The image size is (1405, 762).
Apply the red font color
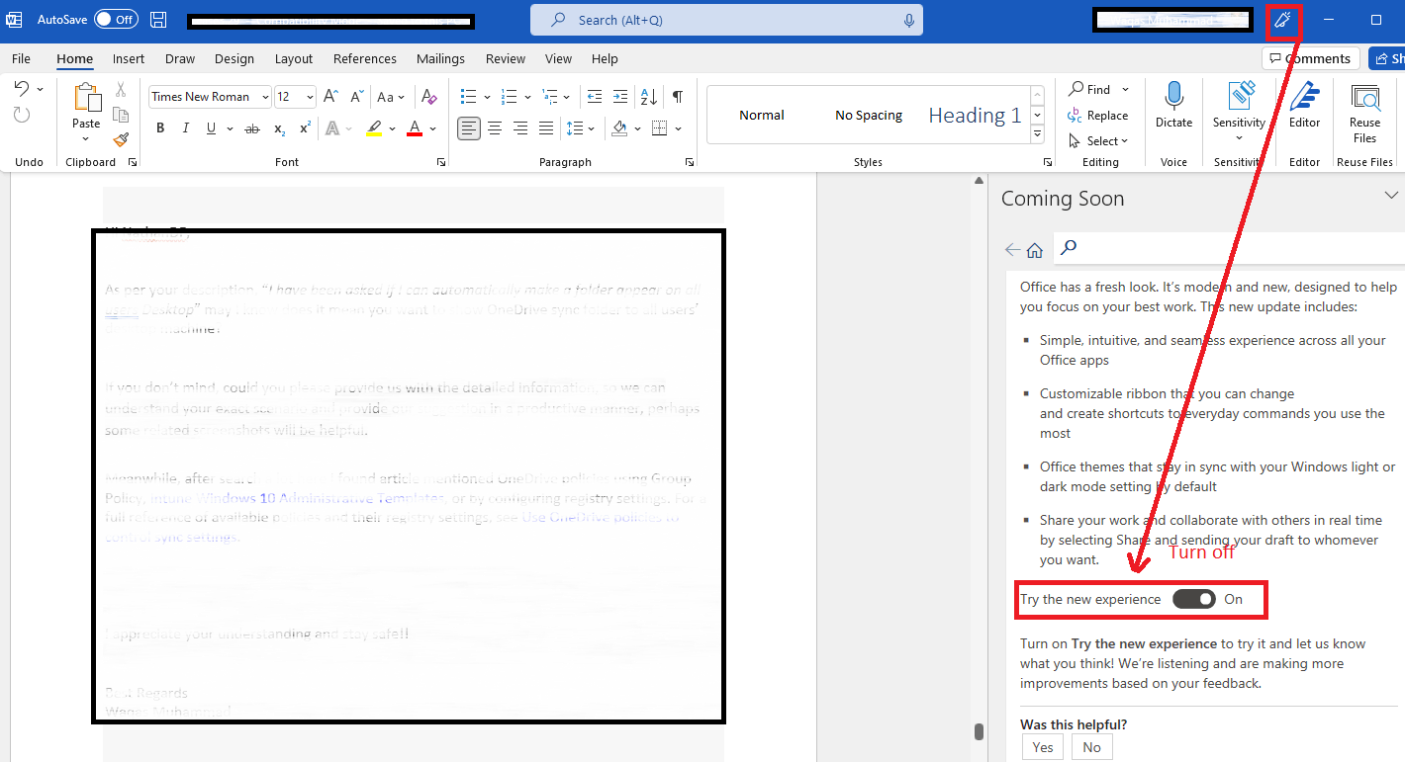[x=414, y=128]
